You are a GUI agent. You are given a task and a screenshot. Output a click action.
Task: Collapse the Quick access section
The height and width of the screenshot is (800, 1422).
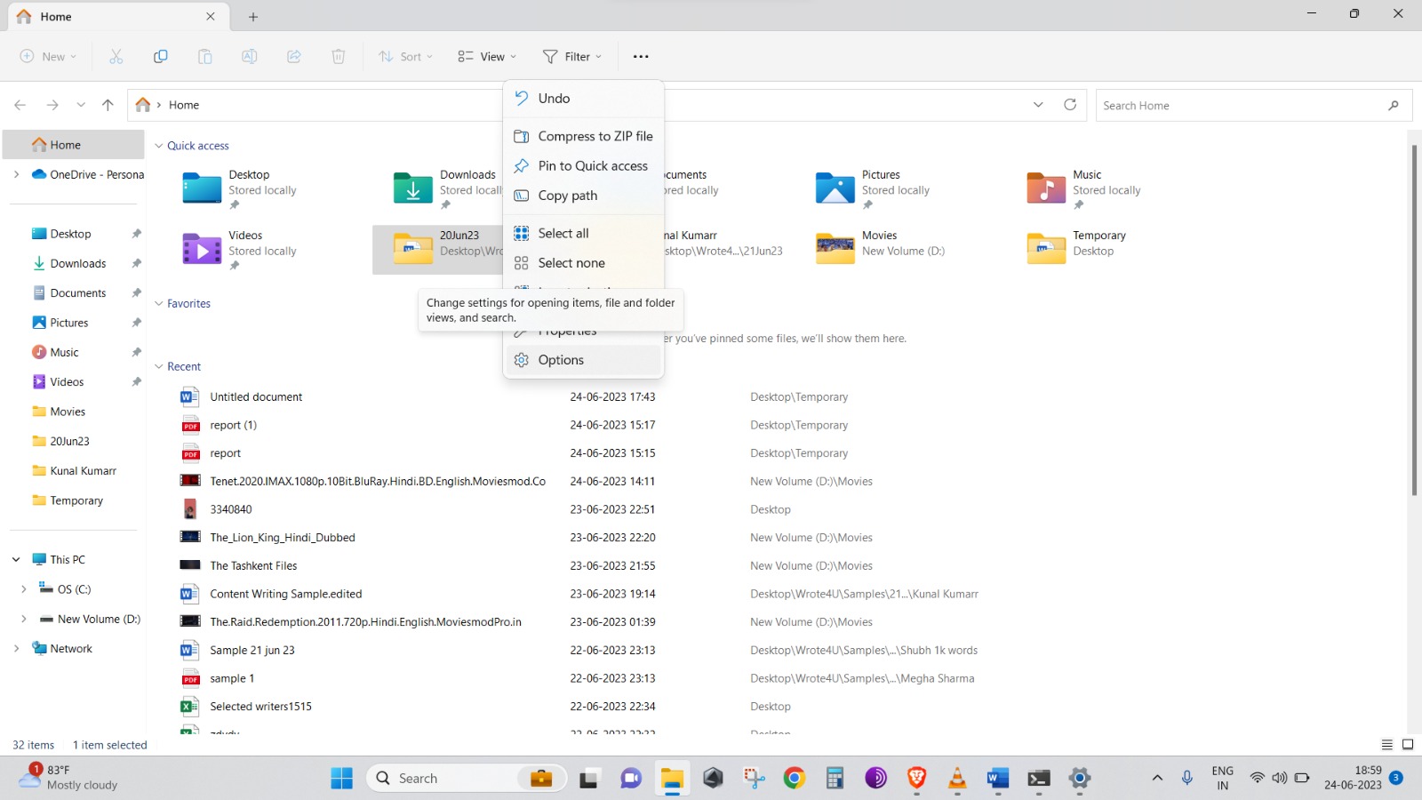click(x=159, y=146)
